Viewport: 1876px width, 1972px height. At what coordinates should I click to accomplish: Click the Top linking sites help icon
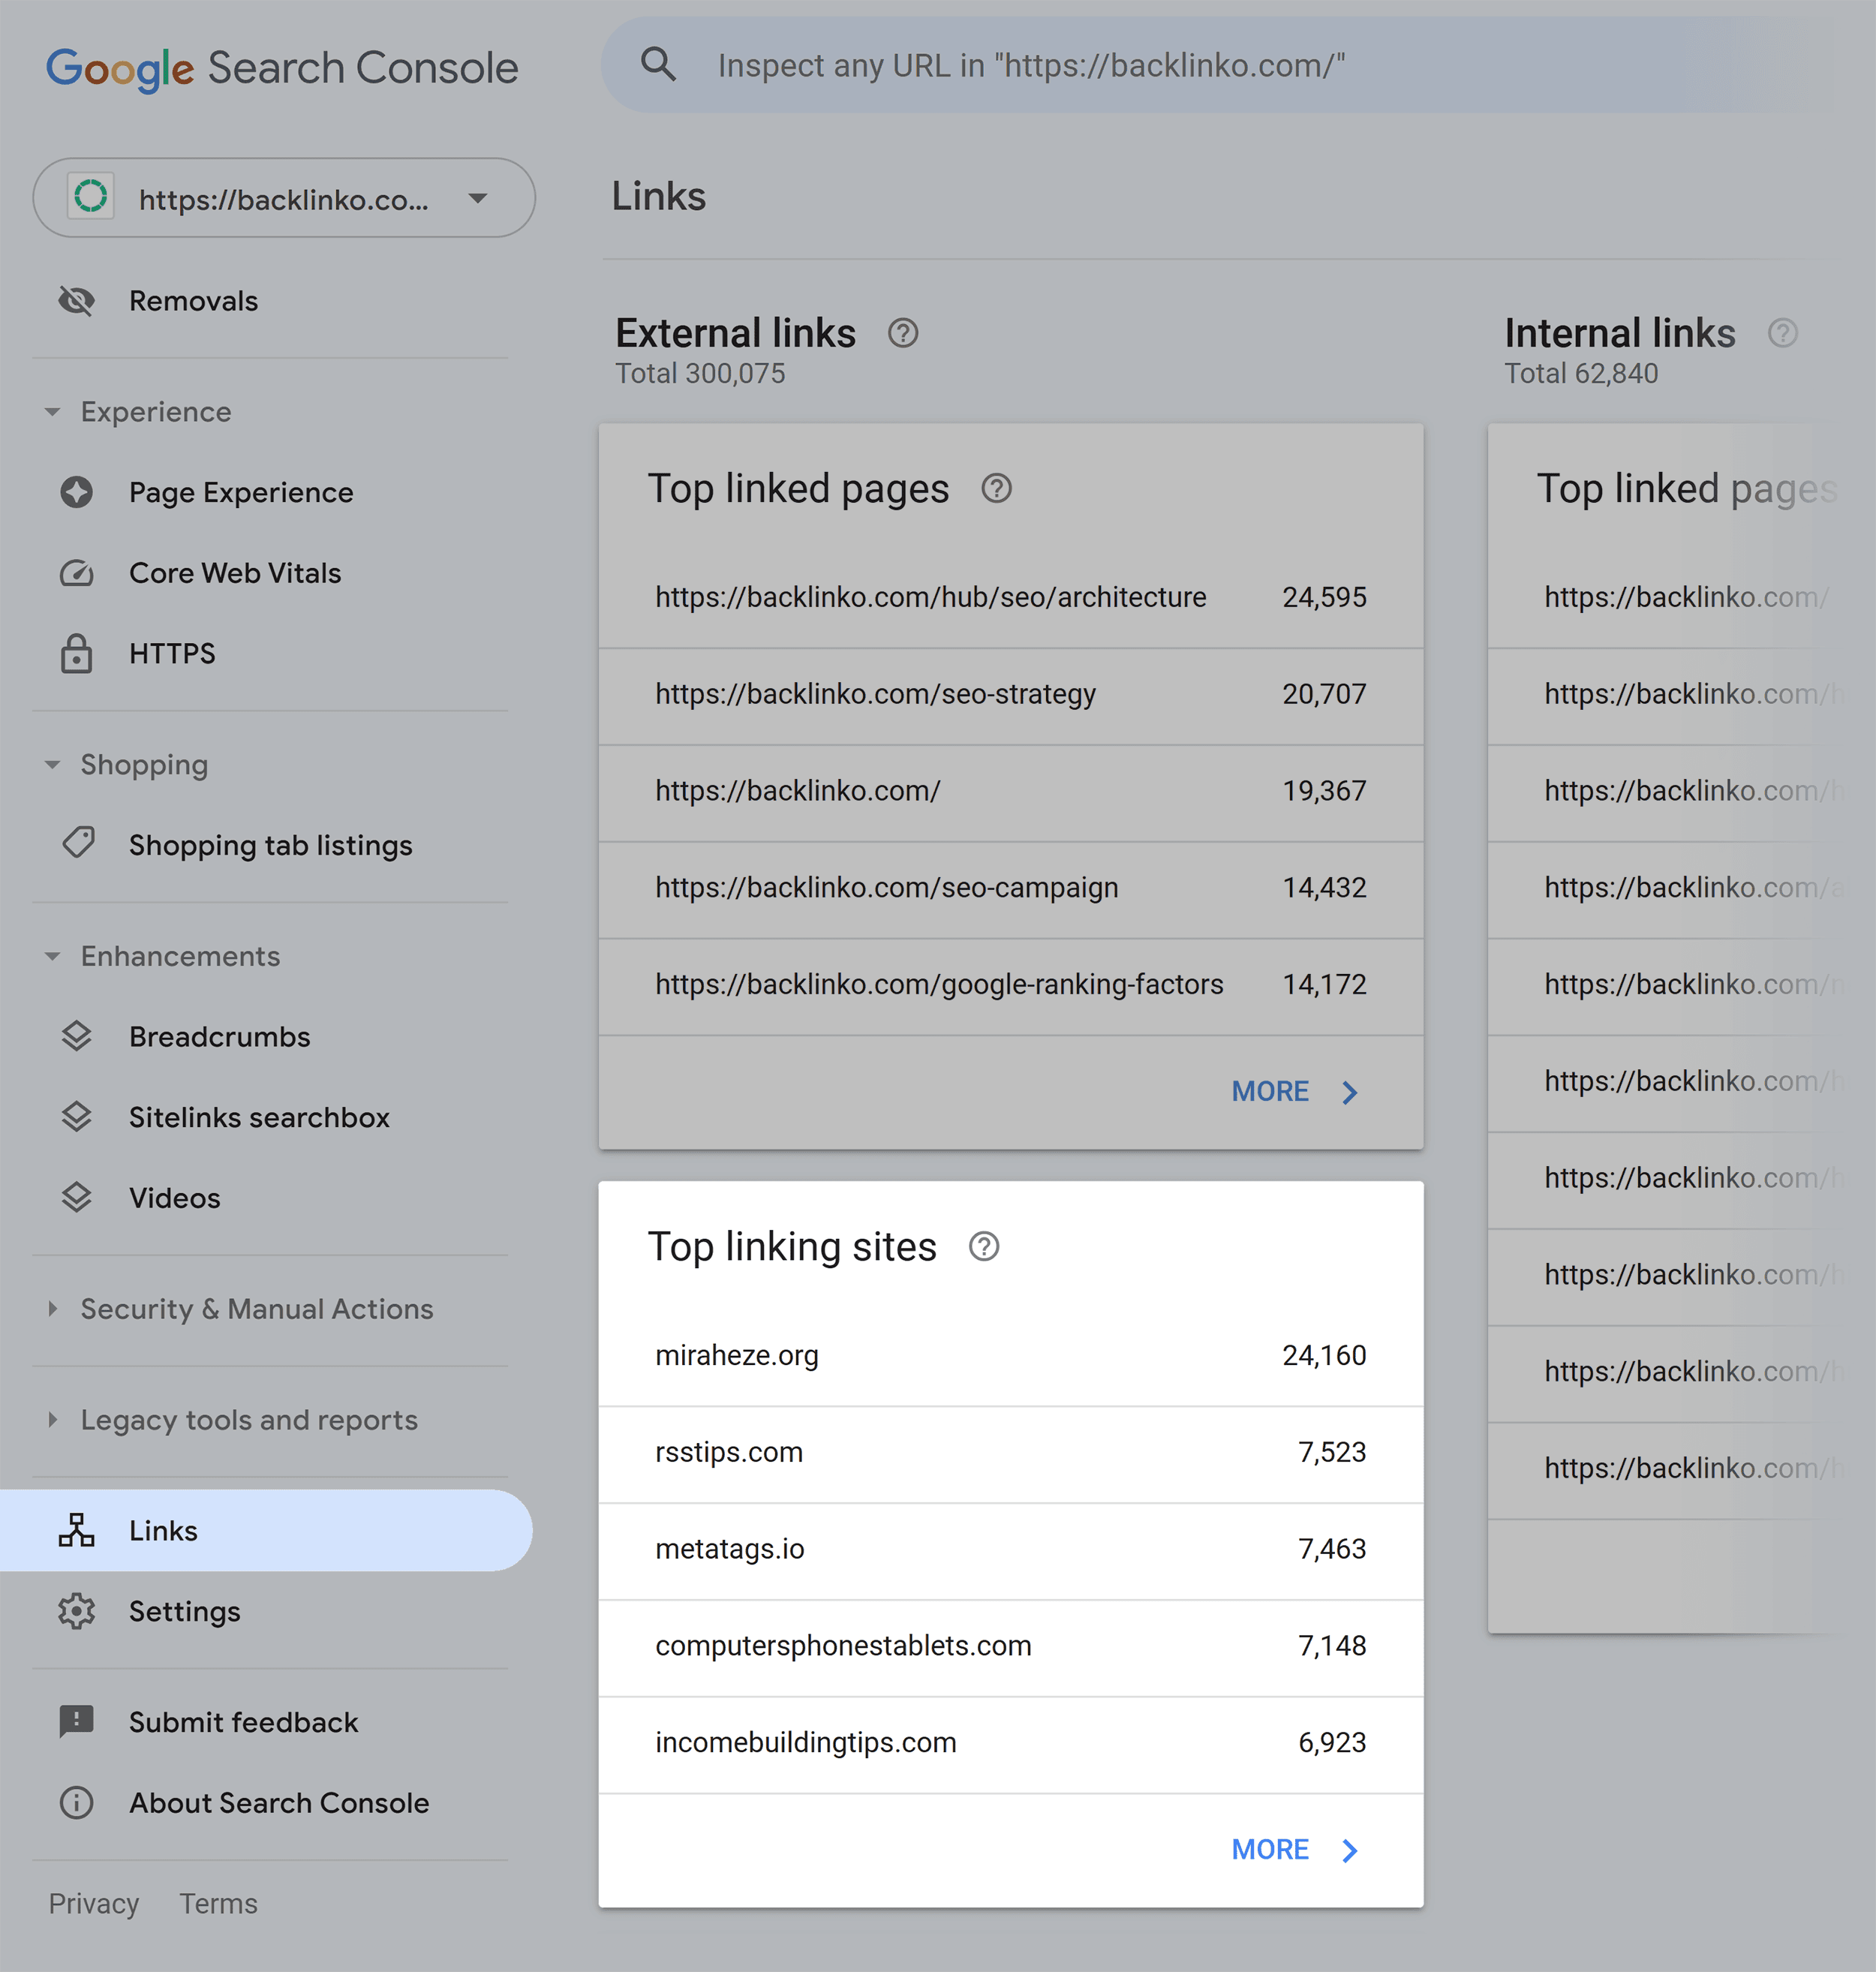(x=985, y=1246)
